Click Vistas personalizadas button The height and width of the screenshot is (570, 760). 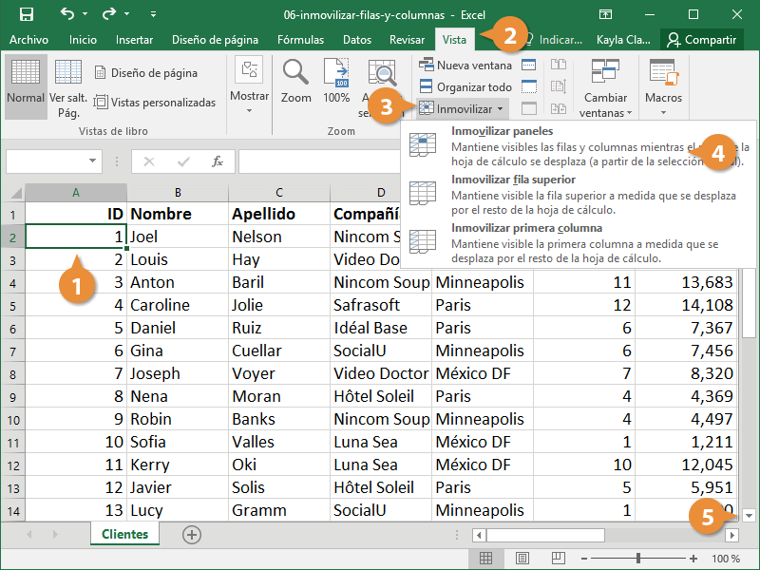point(155,103)
